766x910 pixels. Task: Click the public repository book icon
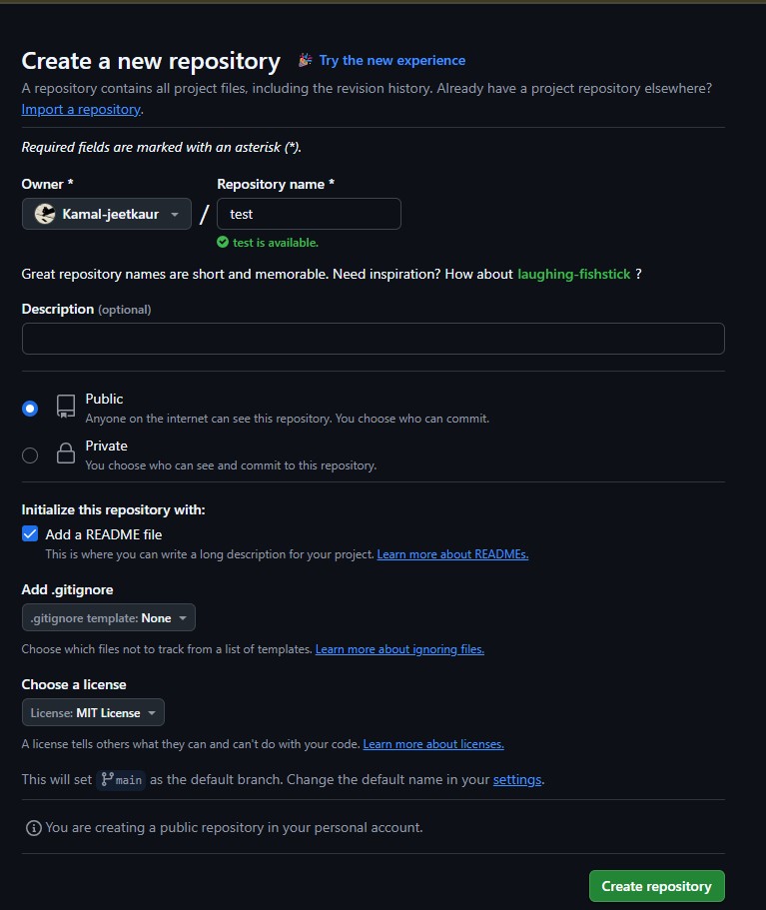pos(66,407)
